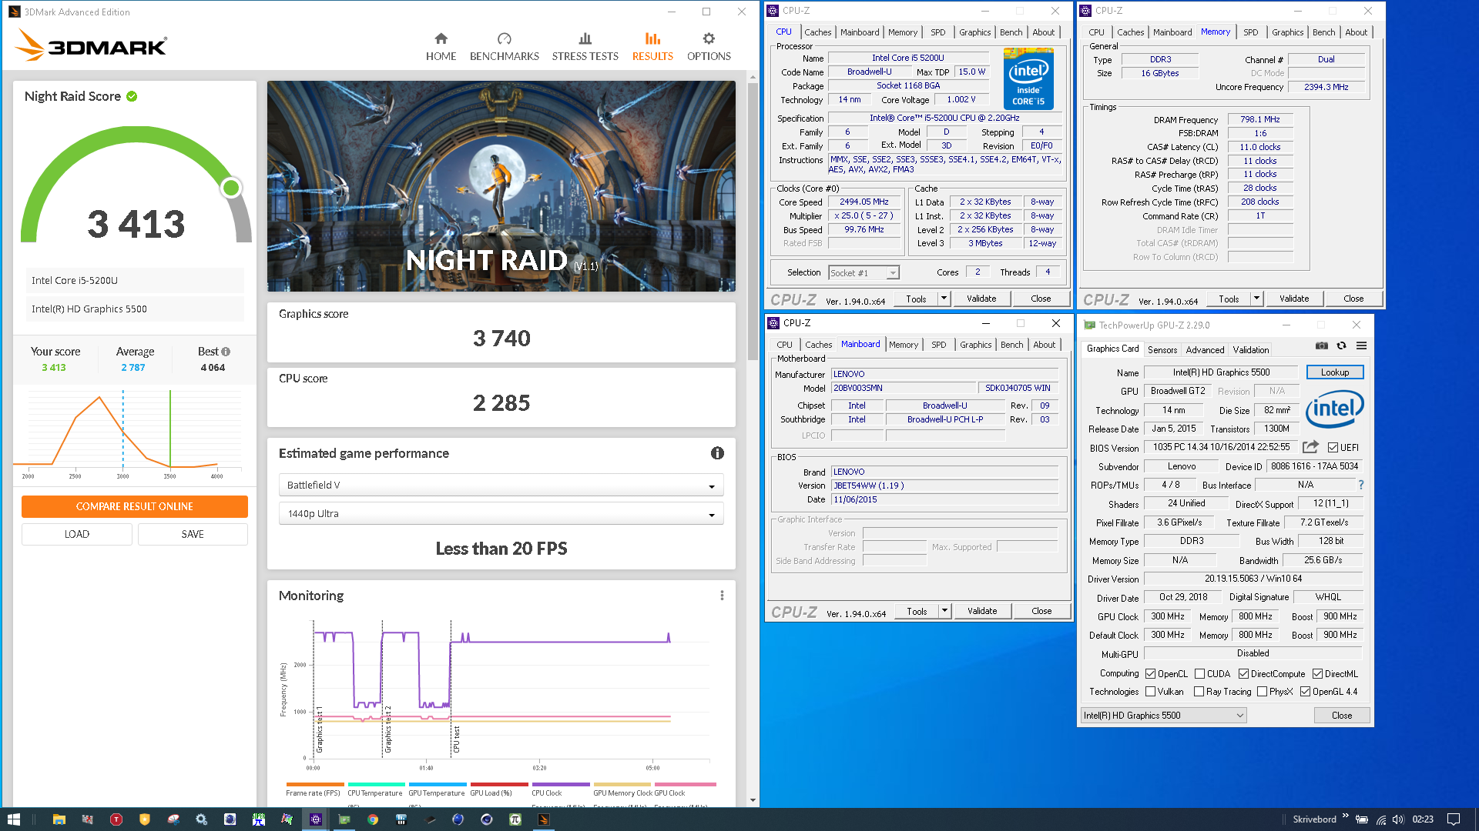Open the Windows notification center

click(1454, 819)
